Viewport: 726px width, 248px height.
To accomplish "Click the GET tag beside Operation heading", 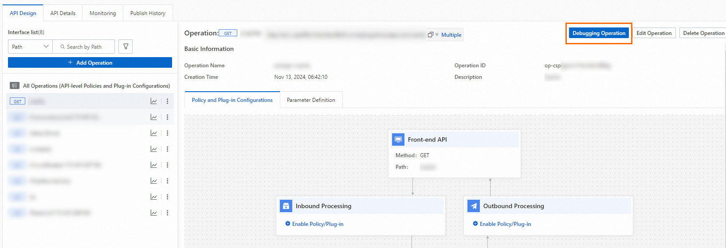I will point(228,33).
